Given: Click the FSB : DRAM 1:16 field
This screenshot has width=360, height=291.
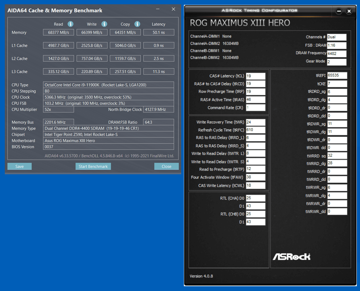Looking at the screenshot, I should pyautogui.click(x=337, y=45).
